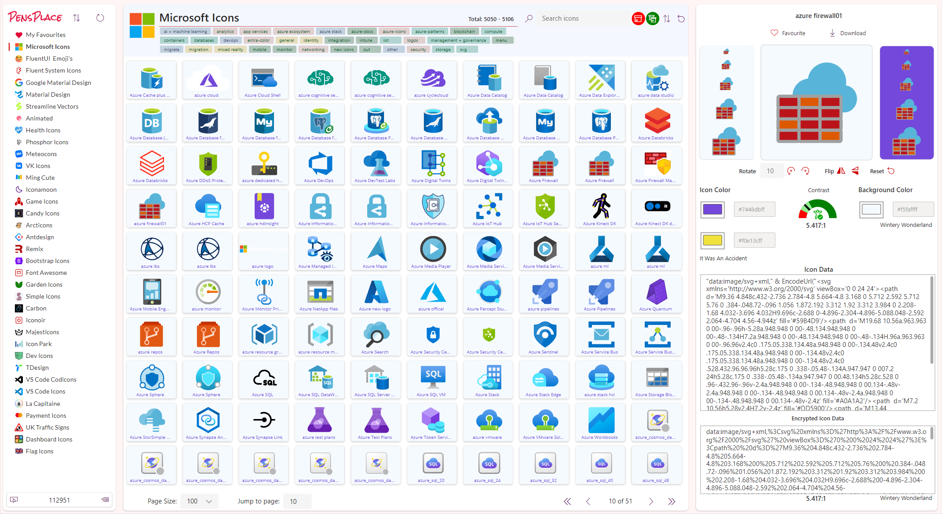Click the icon at sidebar bottom left
The width and height of the screenshot is (942, 514).
tap(14, 500)
